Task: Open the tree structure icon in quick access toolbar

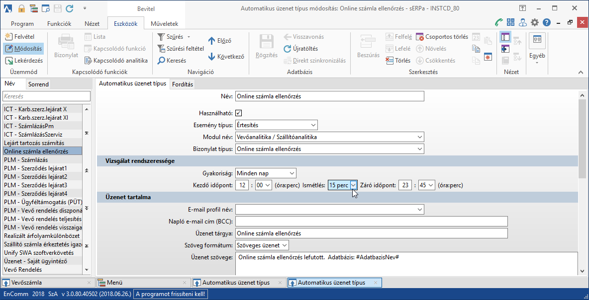Action: [x=33, y=8]
